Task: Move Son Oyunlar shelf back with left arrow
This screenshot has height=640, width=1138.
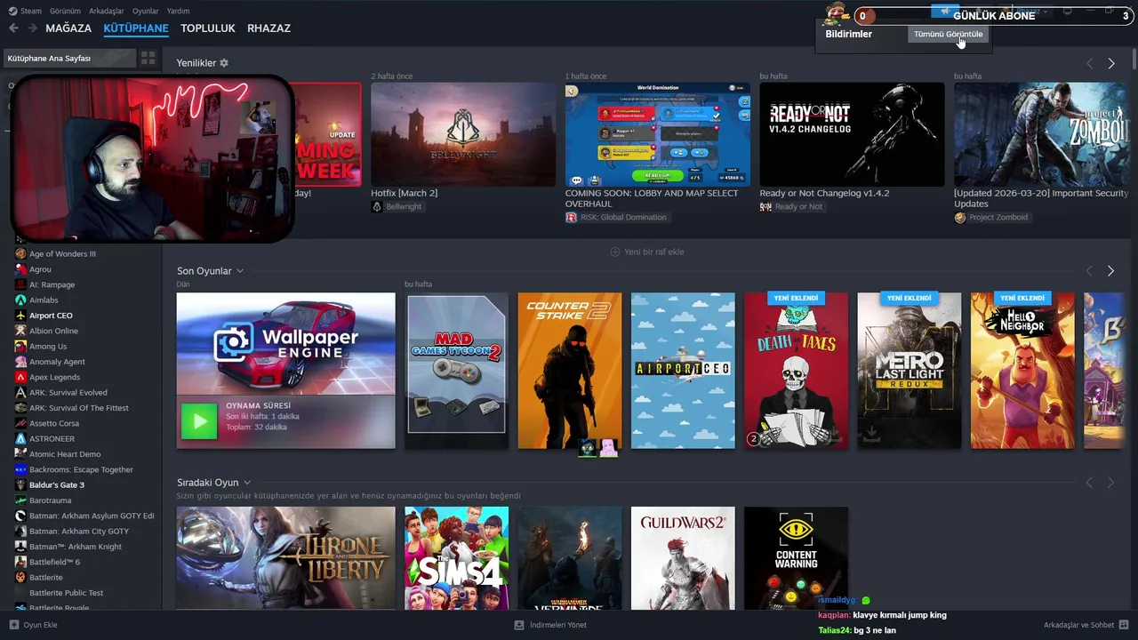Action: (1089, 270)
